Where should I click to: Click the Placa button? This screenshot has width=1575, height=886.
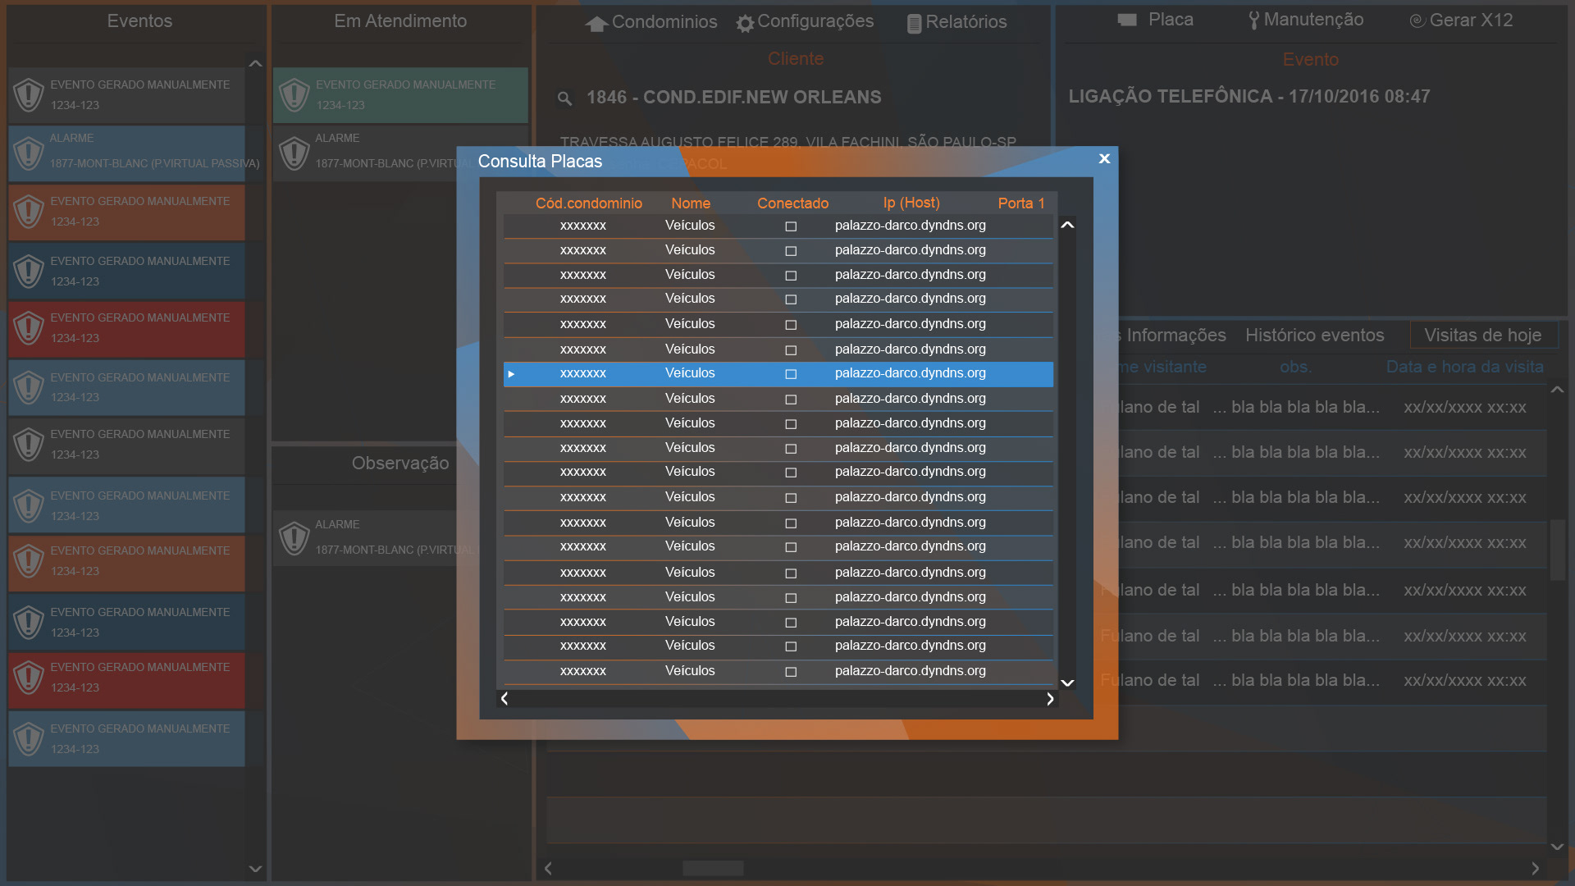click(1155, 20)
